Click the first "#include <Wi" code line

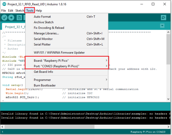(14, 57)
